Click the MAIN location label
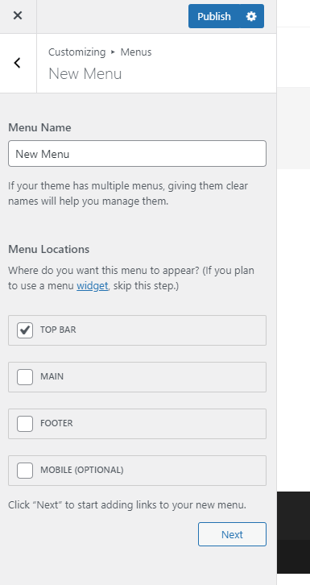Image resolution: width=310 pixels, height=585 pixels. (52, 376)
